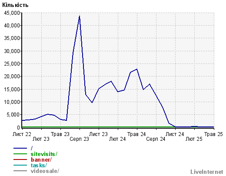Click the red banner/ legend swatch
The width and height of the screenshot is (226, 176).
coord(20,159)
